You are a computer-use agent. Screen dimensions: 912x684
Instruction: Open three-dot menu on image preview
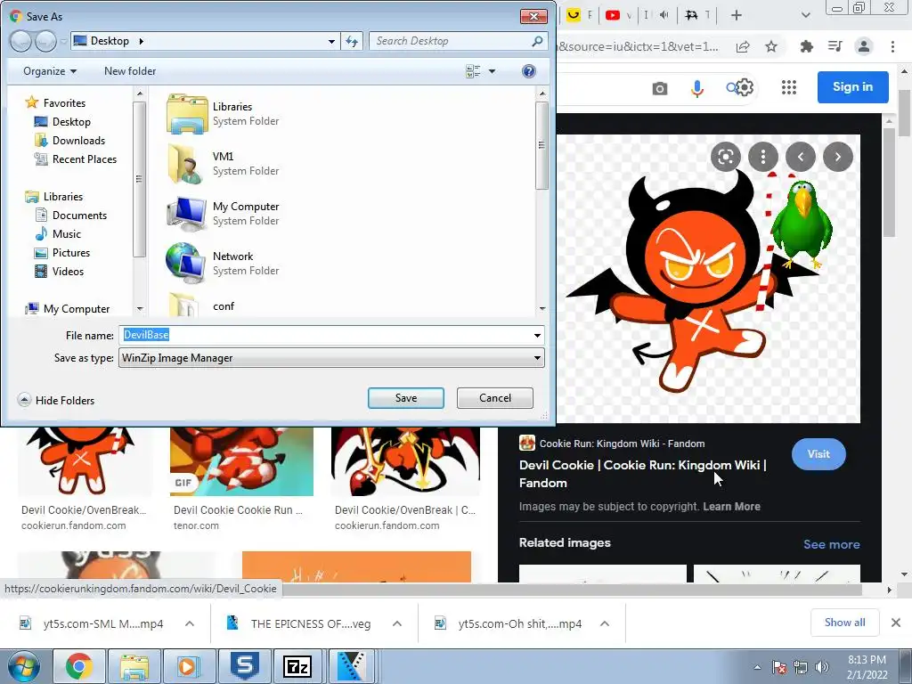[x=763, y=157]
